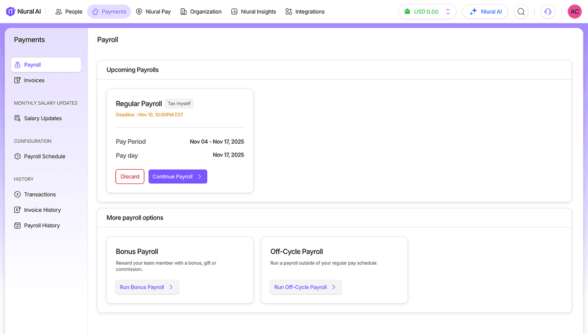Navigate to Niural Insights
The height and width of the screenshot is (334, 588).
(253, 11)
